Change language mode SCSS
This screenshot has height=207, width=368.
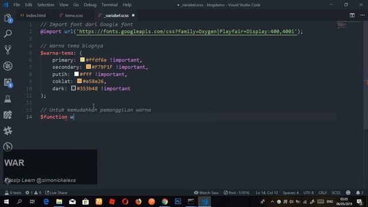click(x=336, y=193)
